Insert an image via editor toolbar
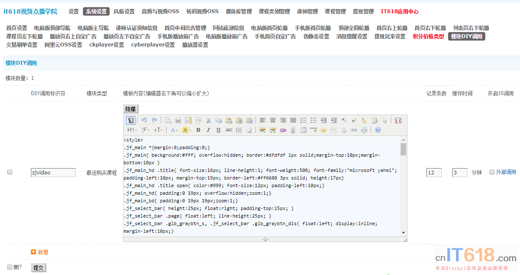This screenshot has width=520, height=275. point(263,130)
